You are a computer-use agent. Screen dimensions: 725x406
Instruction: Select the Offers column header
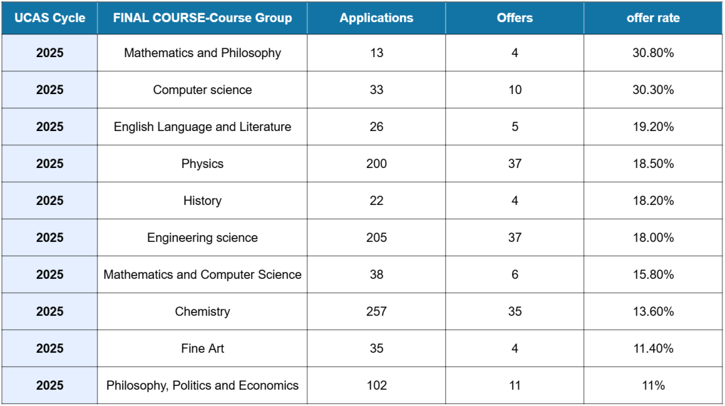[514, 18]
